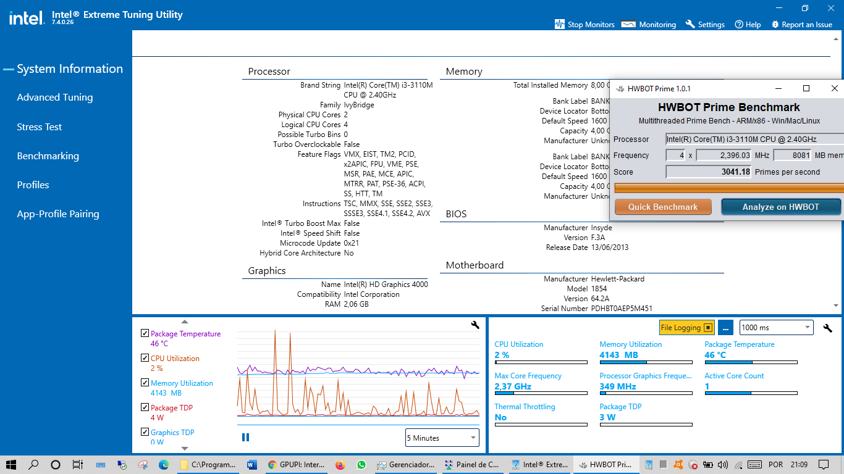Open the 1000 ms interval dropdown

pyautogui.click(x=776, y=327)
